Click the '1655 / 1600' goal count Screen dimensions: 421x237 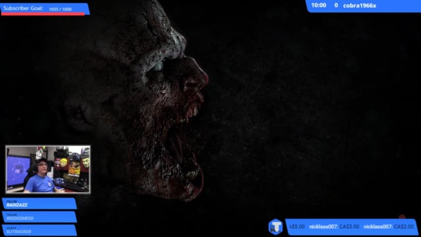(x=60, y=9)
